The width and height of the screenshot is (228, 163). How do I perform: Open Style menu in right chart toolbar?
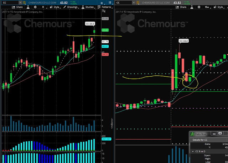pos(219,7)
